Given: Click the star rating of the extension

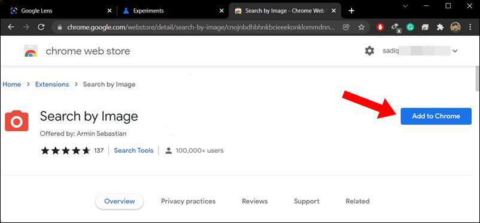Looking at the screenshot, I should click(65, 150).
